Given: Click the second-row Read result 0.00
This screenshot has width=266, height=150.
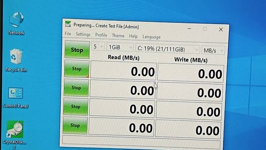Looking at the screenshot, I should click(123, 89).
